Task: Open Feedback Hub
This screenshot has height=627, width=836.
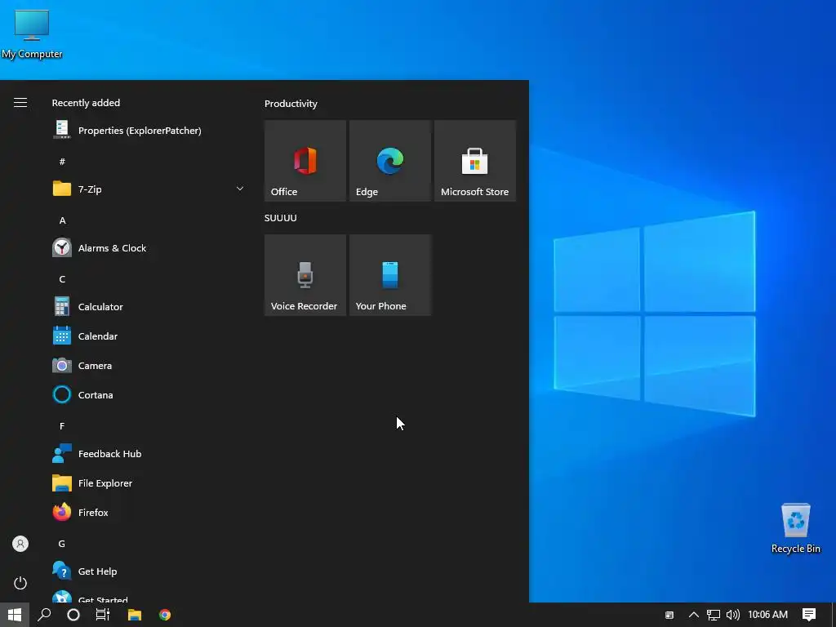Action: click(149, 454)
